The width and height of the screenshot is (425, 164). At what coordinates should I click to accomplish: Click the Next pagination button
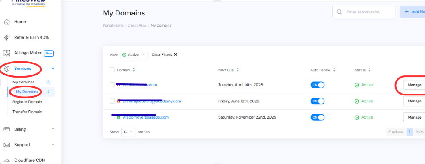419,131
